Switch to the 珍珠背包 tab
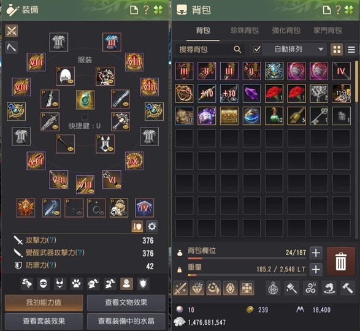360x331 pixels. click(244, 31)
